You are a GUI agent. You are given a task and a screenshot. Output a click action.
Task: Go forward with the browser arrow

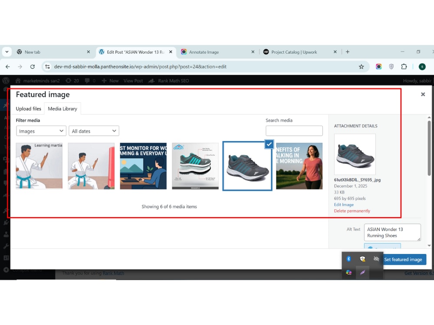(20, 67)
